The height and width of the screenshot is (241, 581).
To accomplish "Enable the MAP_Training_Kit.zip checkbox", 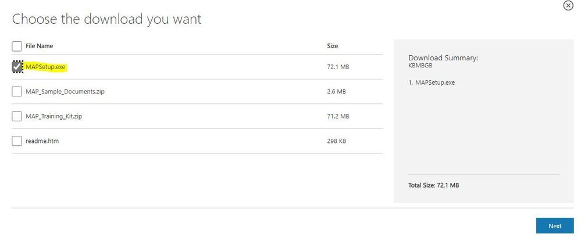I will tap(17, 116).
